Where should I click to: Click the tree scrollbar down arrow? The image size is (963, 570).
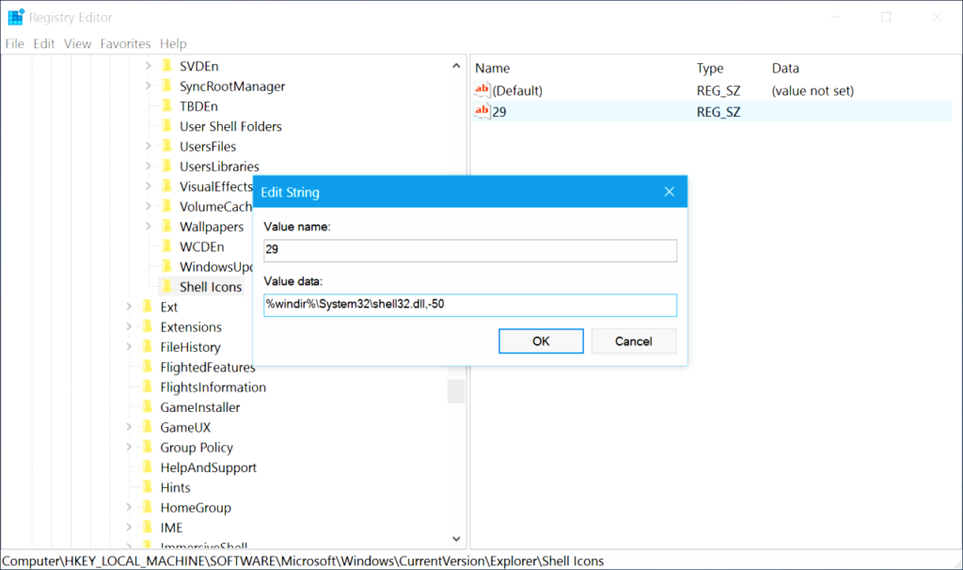[456, 539]
